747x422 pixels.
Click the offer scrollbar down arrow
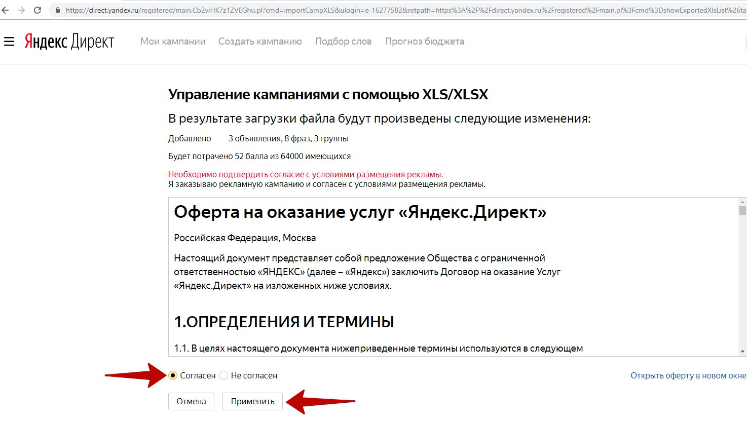(x=742, y=352)
